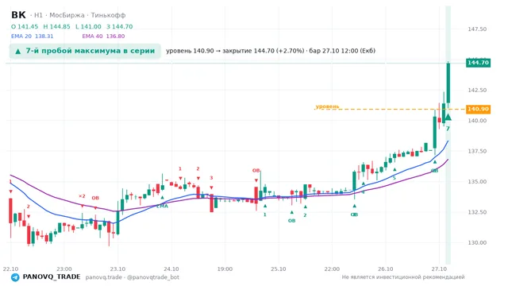Click the 25.10 date axis label
The width and height of the screenshot is (508, 286).
tap(279, 269)
